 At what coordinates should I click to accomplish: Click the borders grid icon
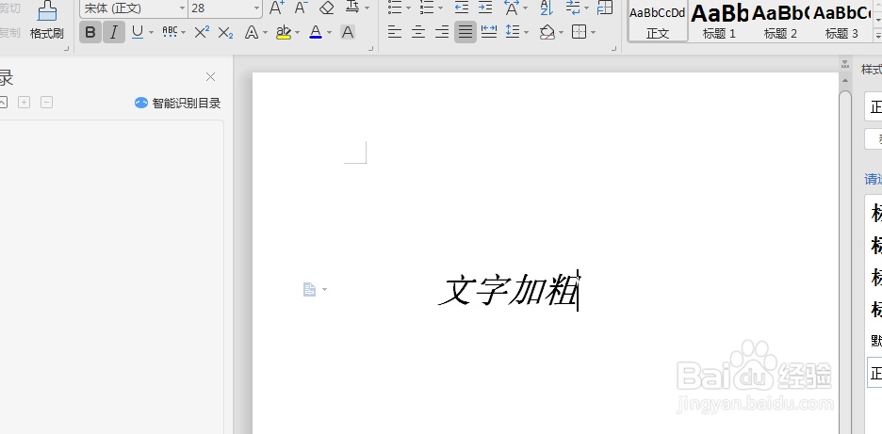pyautogui.click(x=579, y=32)
